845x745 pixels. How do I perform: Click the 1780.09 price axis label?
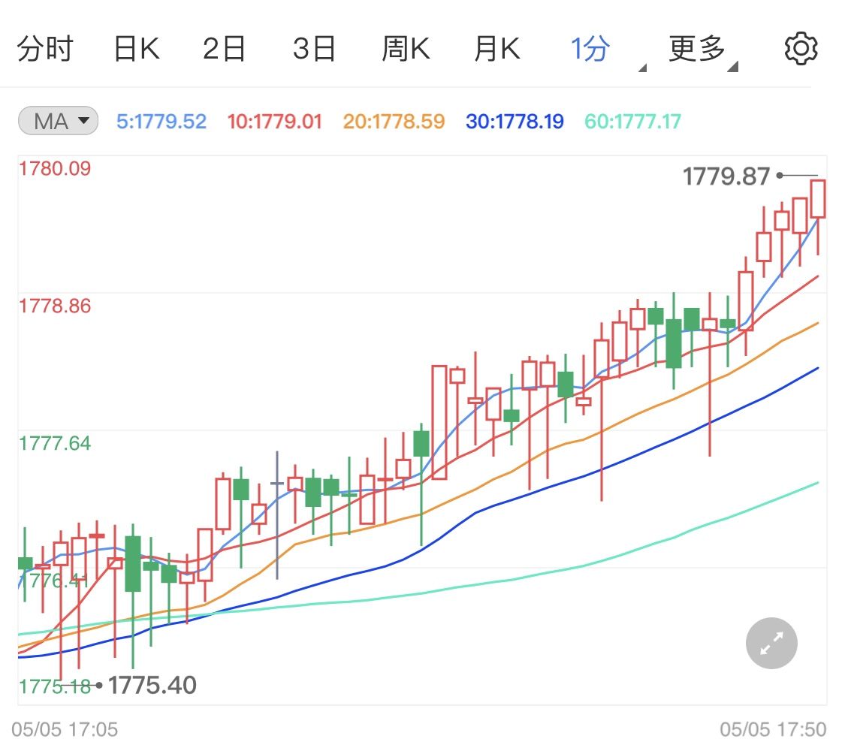55,169
